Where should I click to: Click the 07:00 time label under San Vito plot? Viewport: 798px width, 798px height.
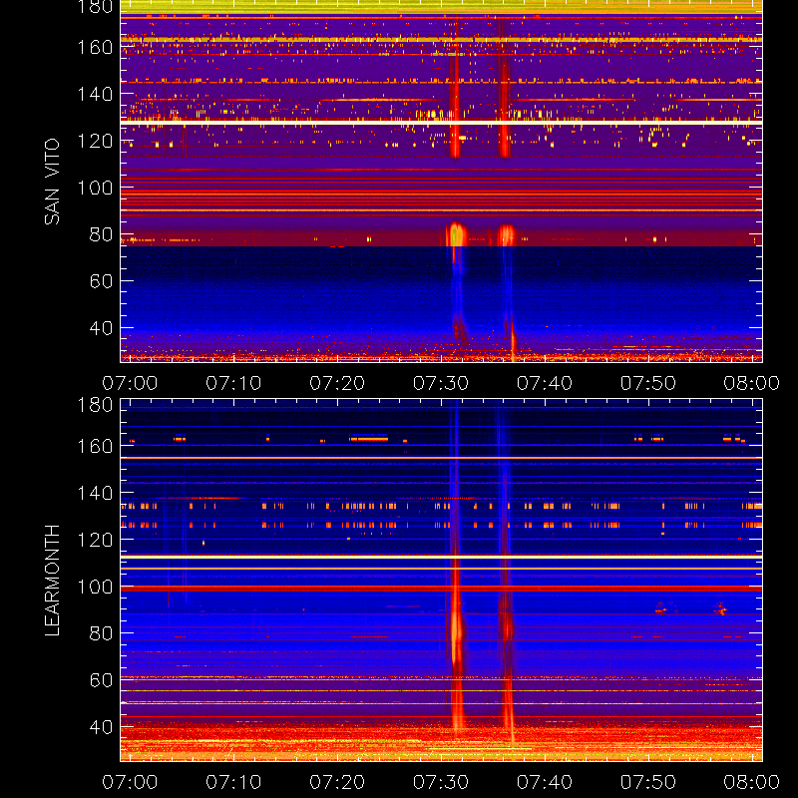130,383
